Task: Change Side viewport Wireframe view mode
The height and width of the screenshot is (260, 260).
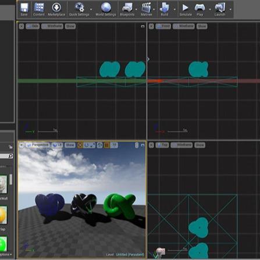Action: click(52, 26)
